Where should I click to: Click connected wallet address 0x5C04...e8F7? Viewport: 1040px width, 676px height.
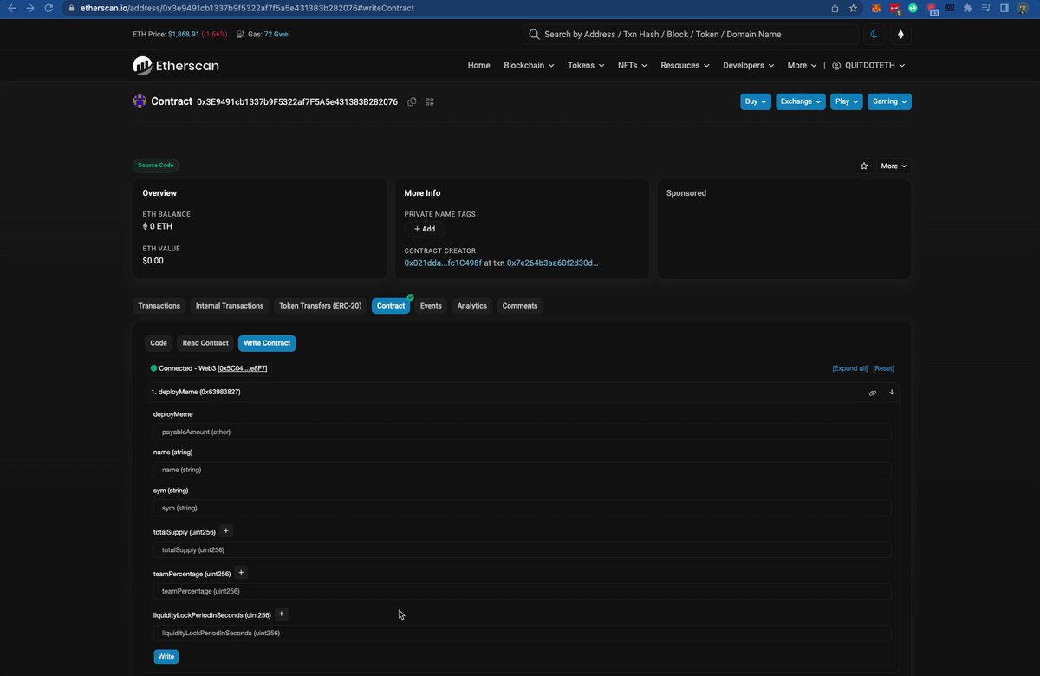pyautogui.click(x=243, y=368)
